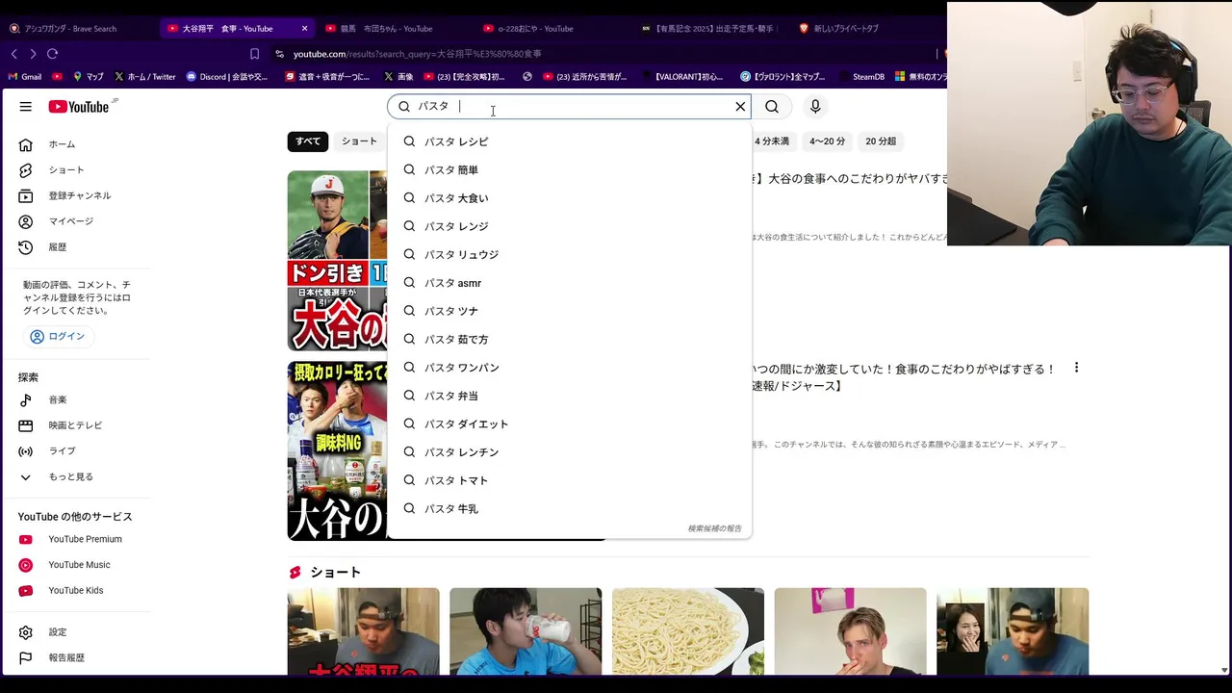1232x693 pixels.
Task: Switch to the 有馬記念 2025 tab
Action: tap(710, 29)
